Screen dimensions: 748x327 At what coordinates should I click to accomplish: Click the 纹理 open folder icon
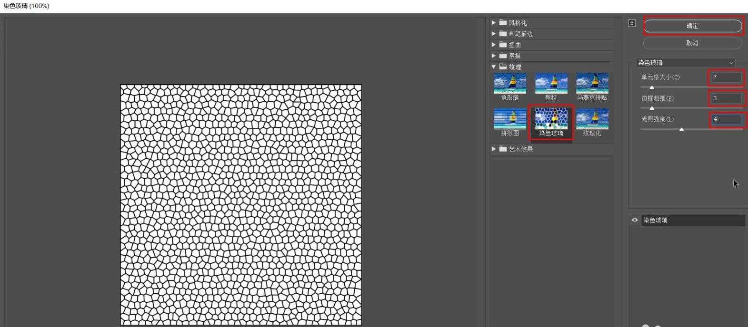pos(503,67)
